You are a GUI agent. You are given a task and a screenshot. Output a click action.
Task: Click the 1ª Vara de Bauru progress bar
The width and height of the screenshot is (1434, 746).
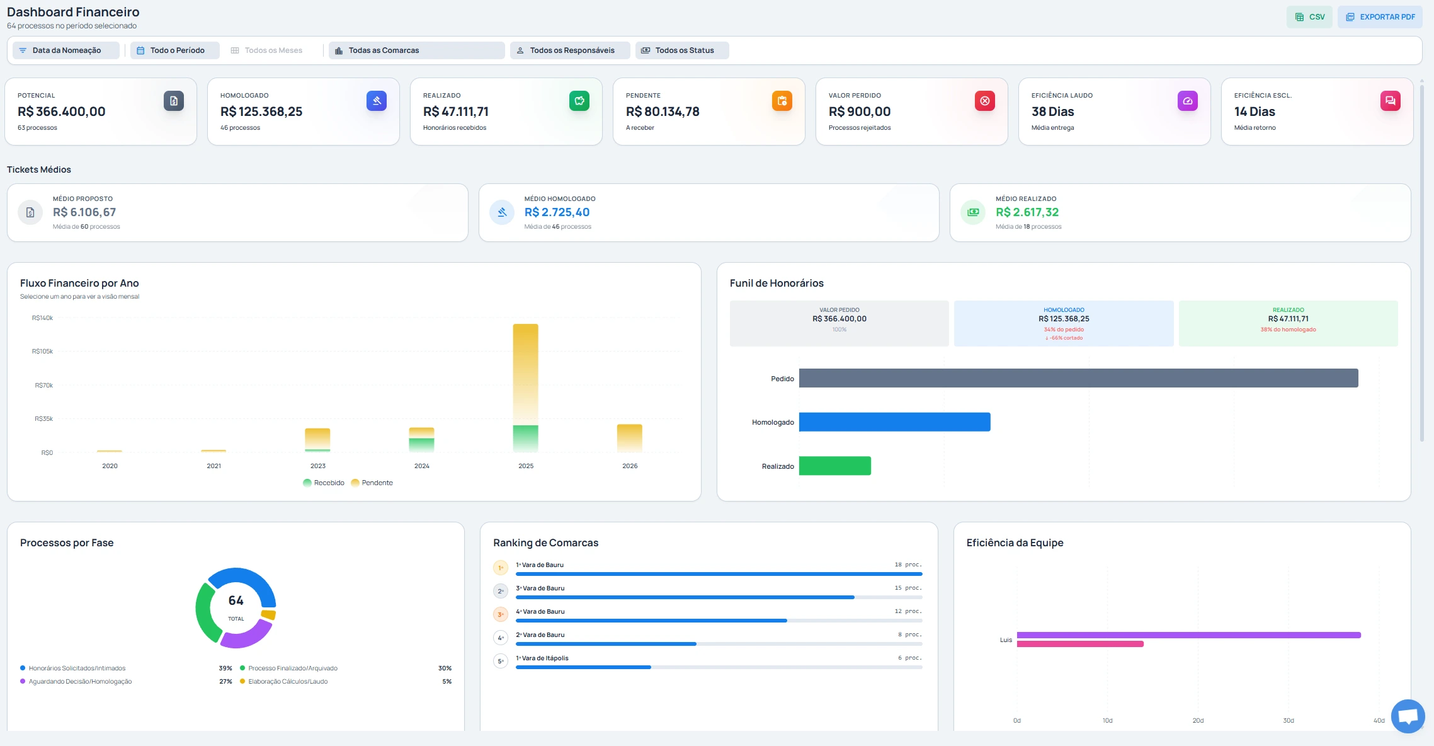click(719, 574)
